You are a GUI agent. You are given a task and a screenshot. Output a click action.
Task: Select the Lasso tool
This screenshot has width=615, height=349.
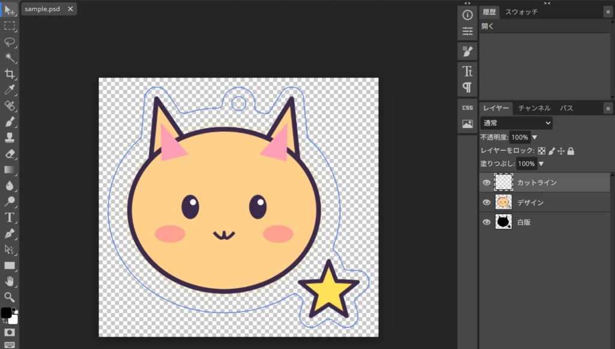tap(10, 42)
